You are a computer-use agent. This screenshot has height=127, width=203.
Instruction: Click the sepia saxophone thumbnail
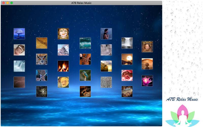(x=85, y=91)
